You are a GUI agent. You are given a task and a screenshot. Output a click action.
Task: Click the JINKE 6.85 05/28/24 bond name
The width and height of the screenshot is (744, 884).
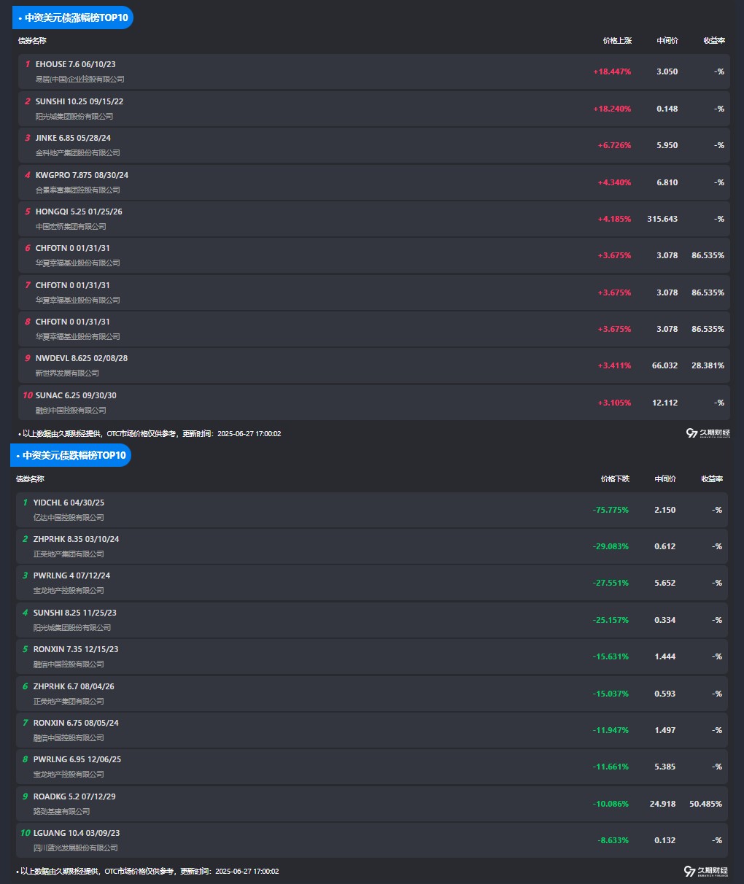click(73, 138)
